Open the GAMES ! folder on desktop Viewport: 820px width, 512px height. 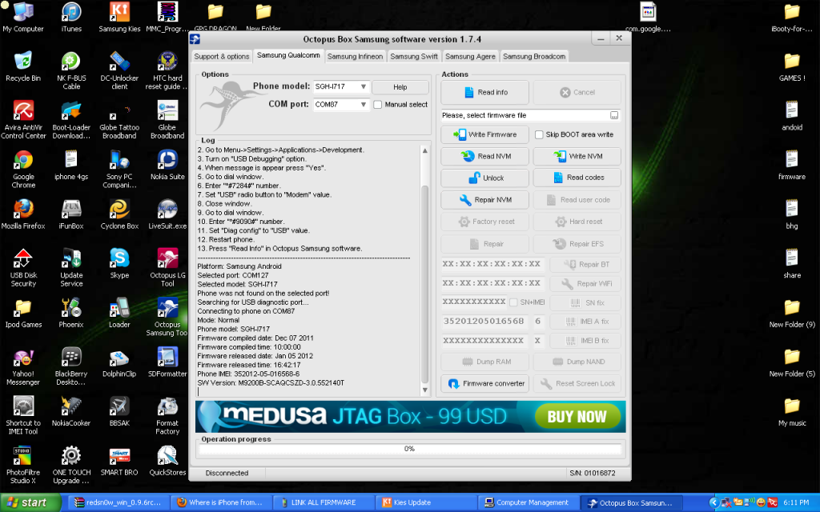[792, 66]
